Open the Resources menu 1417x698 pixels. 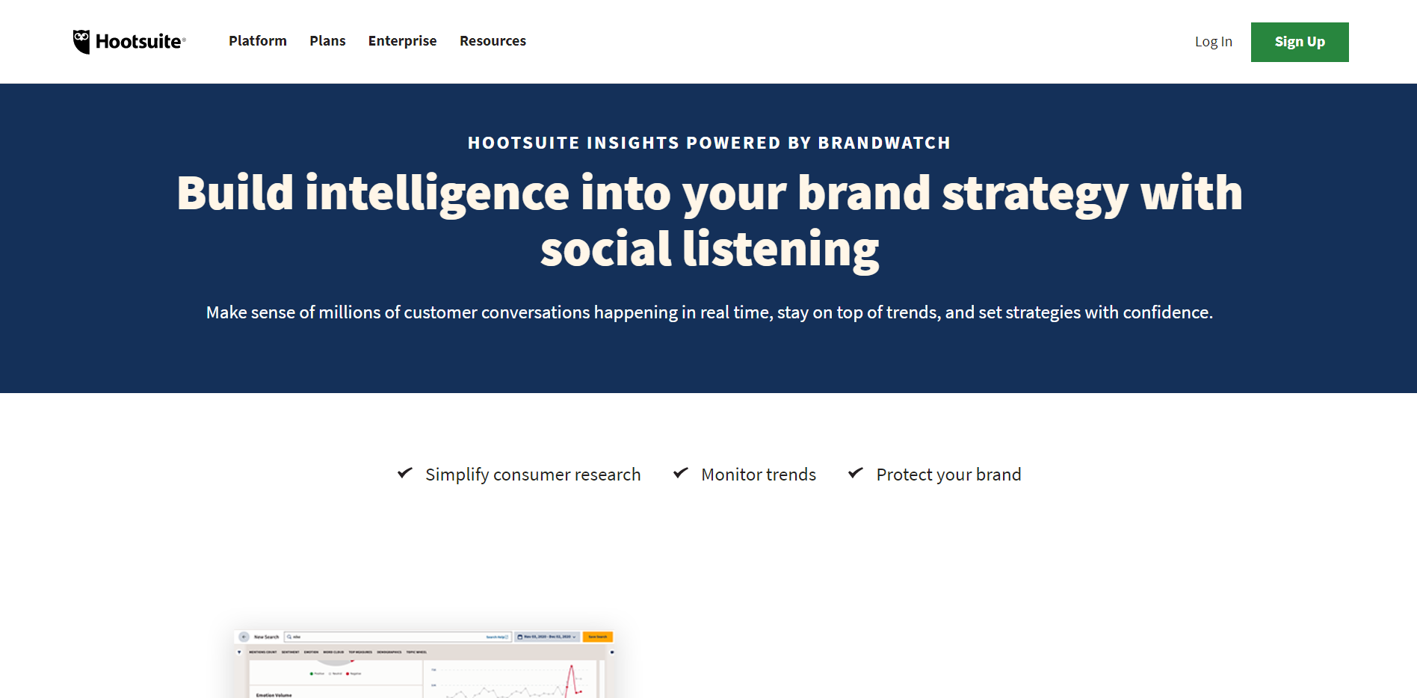[493, 41]
